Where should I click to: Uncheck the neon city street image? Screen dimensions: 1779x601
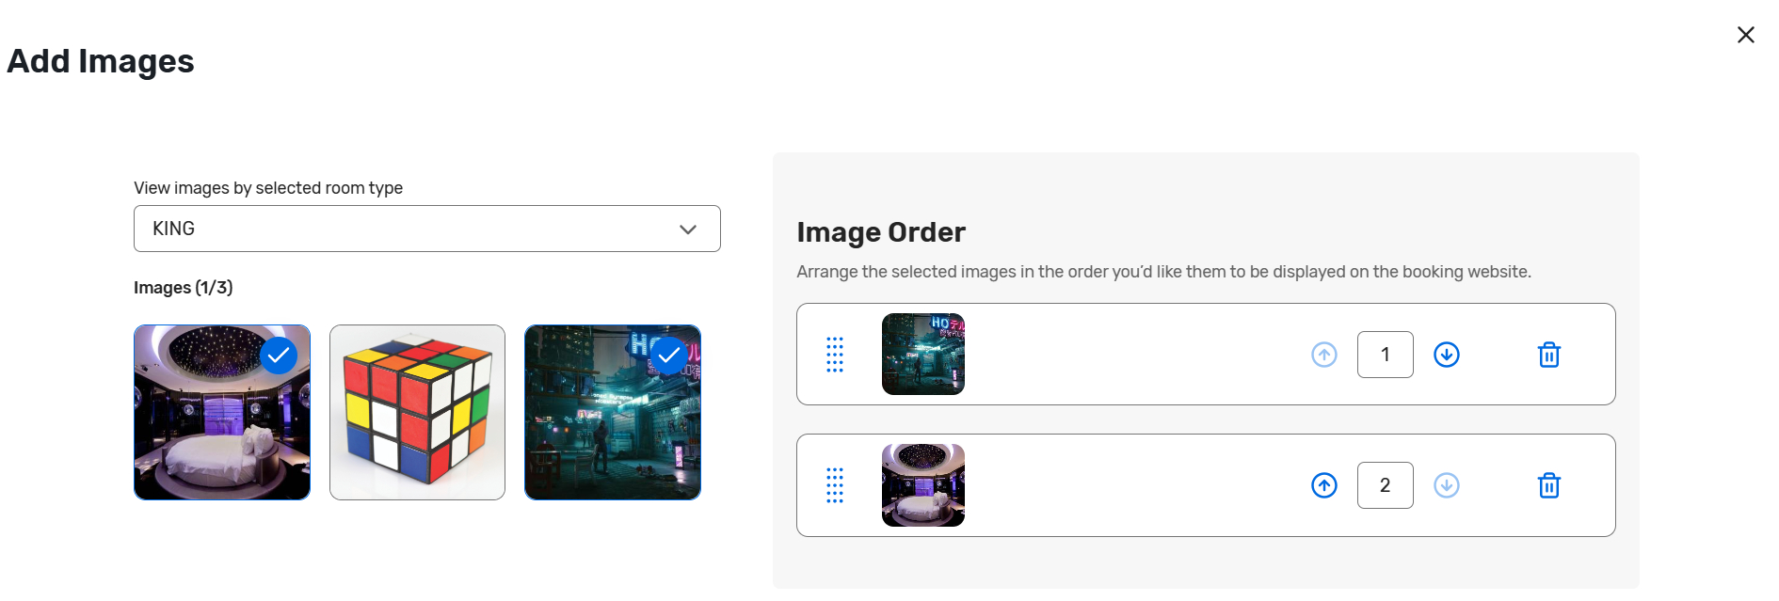click(669, 356)
